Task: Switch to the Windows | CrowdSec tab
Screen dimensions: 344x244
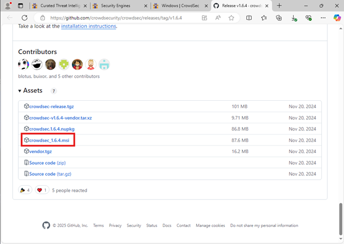Action: tap(179, 6)
